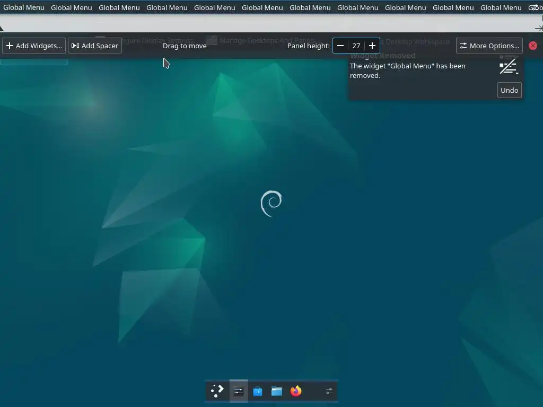Add a spacer to the panel
Screen dimensions: 543x407
[x=95, y=46]
